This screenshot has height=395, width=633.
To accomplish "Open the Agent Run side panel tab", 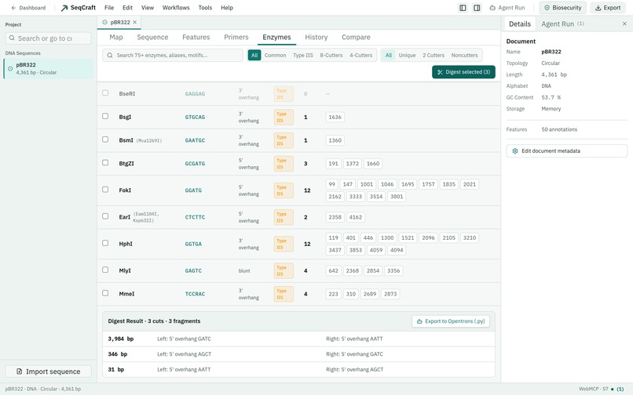I will (562, 24).
